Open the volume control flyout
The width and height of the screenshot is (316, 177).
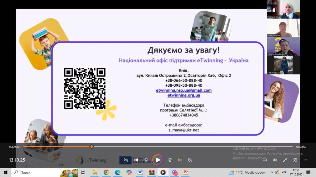pyautogui.click(x=275, y=160)
